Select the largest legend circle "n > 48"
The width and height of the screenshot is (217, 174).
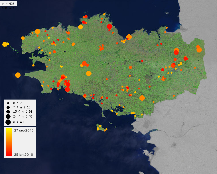point(8,122)
